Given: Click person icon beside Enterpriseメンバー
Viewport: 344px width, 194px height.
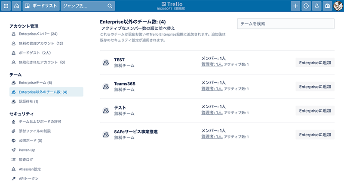Looking at the screenshot, I should coord(14,34).
